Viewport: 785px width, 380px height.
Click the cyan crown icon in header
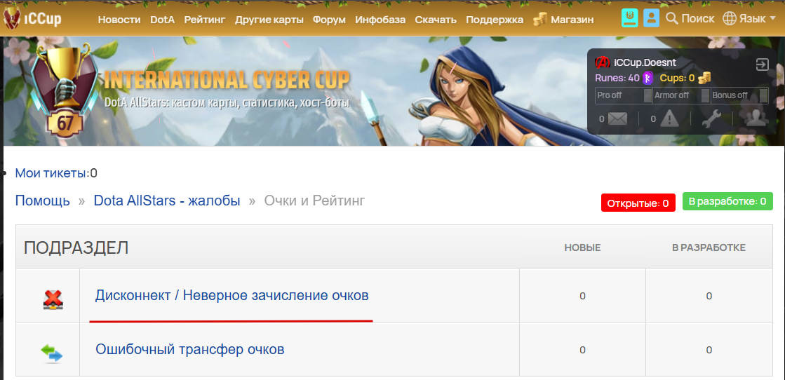point(630,18)
